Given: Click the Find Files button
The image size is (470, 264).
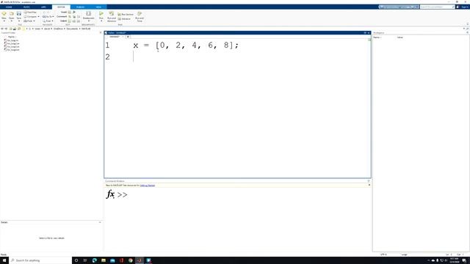Looking at the screenshot, I should pos(30,12).
